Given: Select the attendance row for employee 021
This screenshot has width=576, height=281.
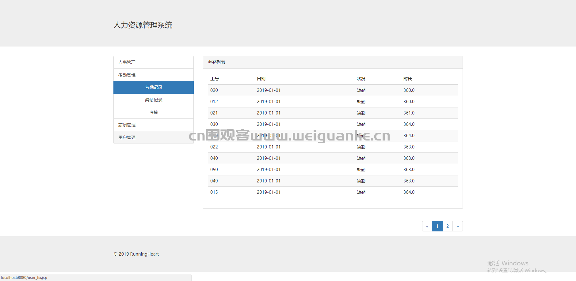Looking at the screenshot, I should (333, 113).
